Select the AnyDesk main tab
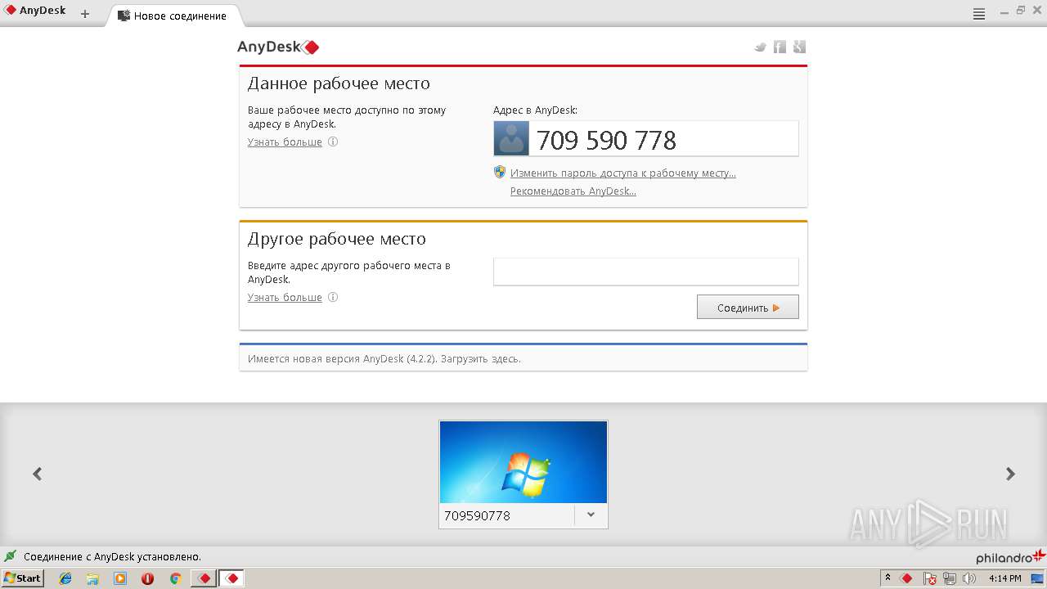1047x589 pixels. (x=36, y=11)
